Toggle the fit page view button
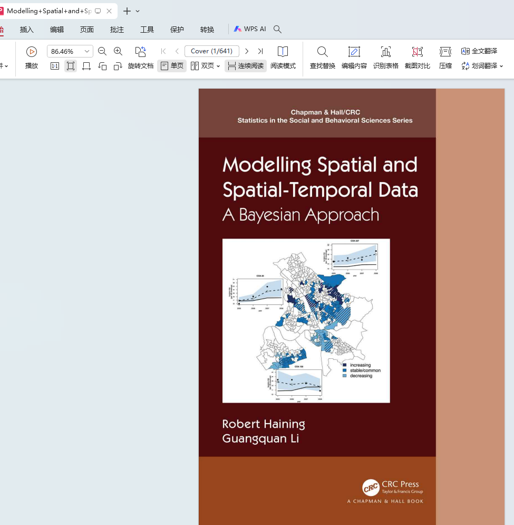Image resolution: width=514 pixels, height=525 pixels. tap(71, 66)
